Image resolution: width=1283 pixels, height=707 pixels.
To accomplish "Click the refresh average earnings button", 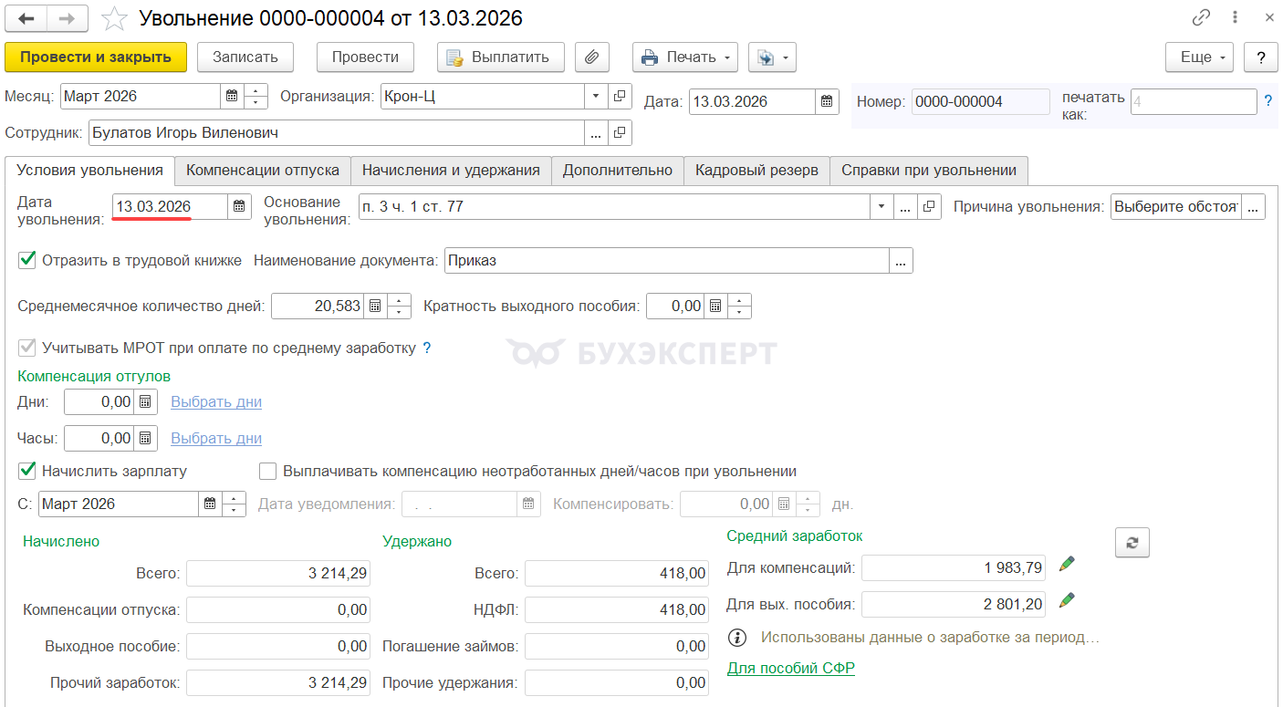I will pyautogui.click(x=1132, y=542).
